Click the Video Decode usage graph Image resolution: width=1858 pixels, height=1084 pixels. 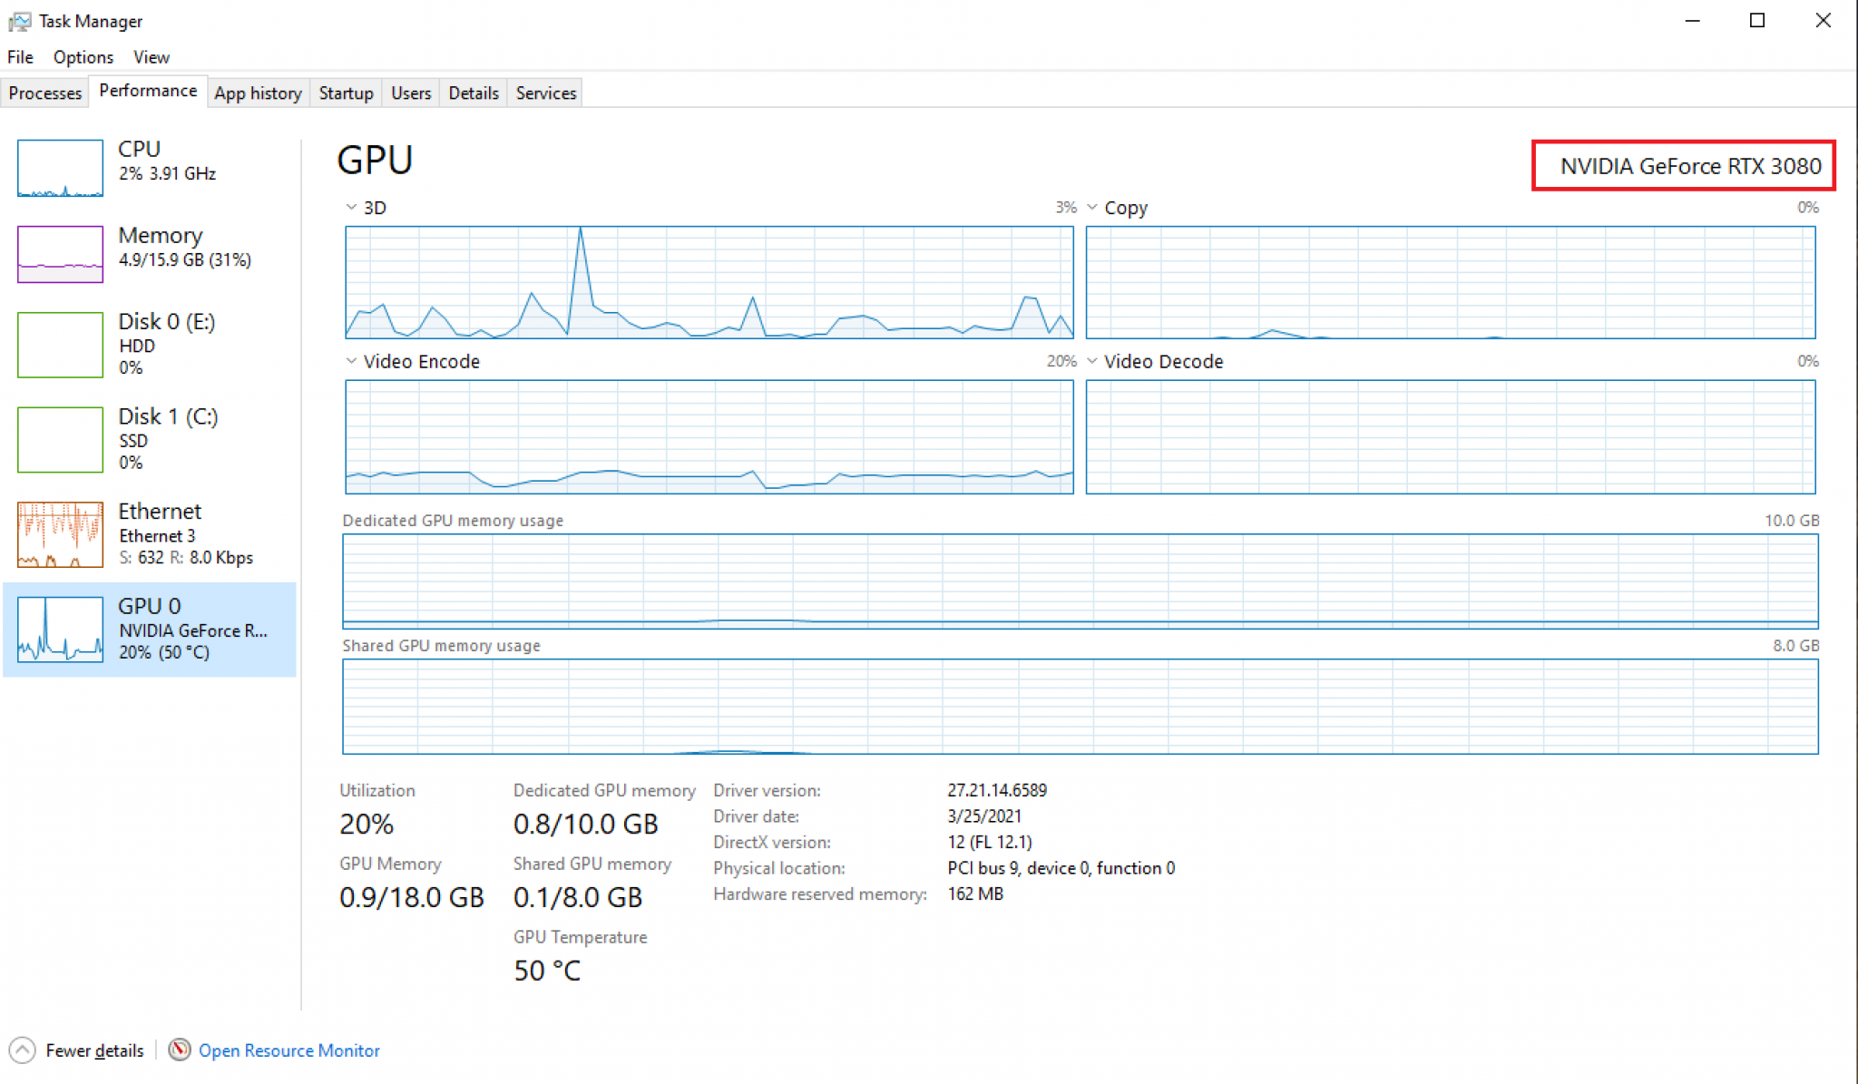[1451, 437]
